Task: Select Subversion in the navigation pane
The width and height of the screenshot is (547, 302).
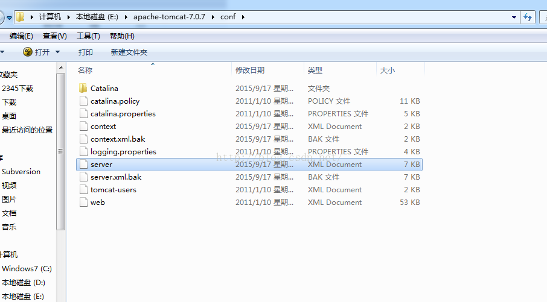Action: (x=21, y=172)
